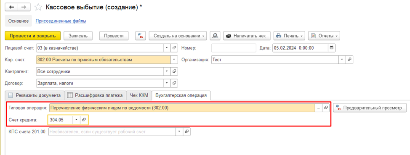
Task: Select Бухгалтерская операция tab
Action: pyautogui.click(x=181, y=95)
